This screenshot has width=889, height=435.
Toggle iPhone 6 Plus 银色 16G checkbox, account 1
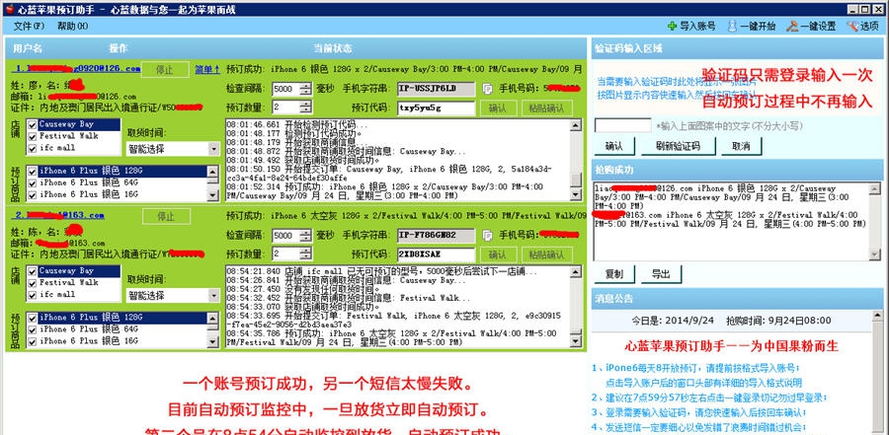pos(33,194)
